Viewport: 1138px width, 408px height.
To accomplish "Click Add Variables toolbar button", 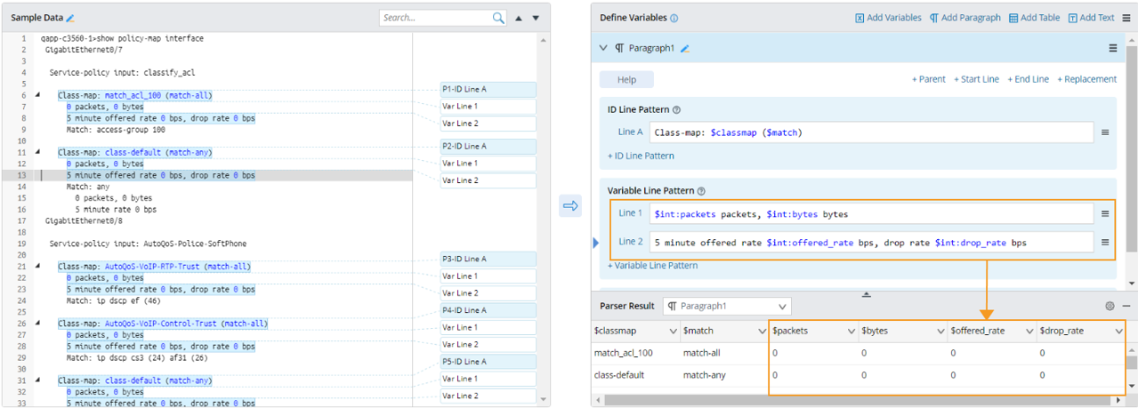I will tap(888, 18).
